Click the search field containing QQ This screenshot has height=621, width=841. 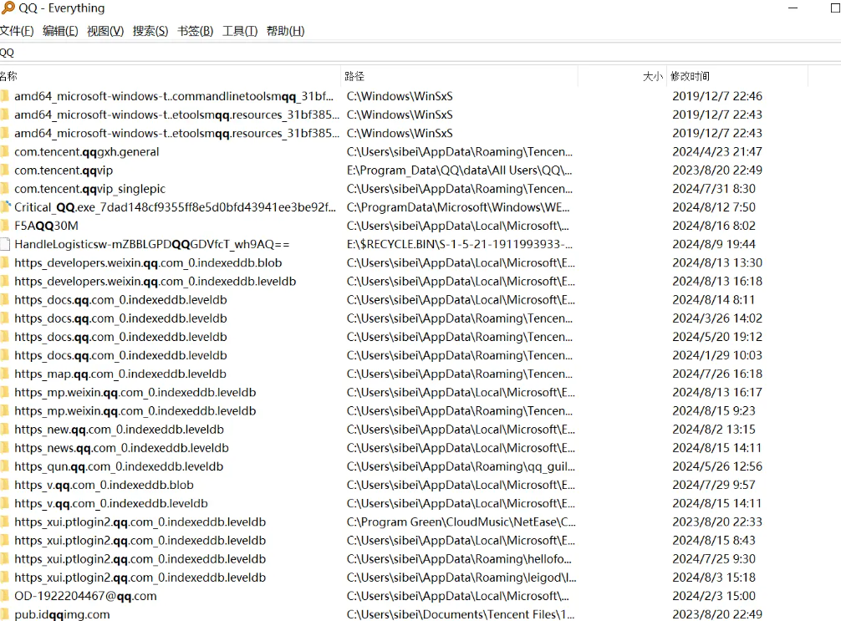point(420,53)
